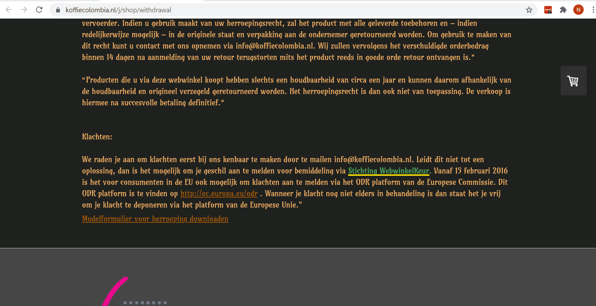
Task: Download the Modelformulier voor herroeping
Action: (155, 219)
